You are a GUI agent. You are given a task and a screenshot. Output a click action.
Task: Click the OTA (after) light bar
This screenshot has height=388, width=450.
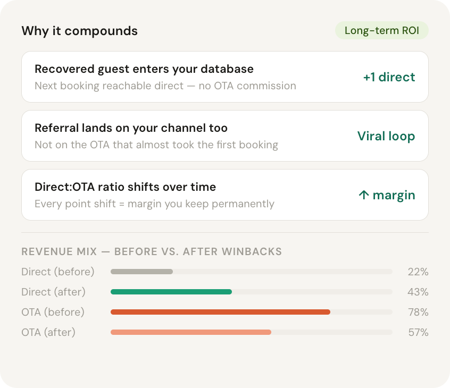190,332
